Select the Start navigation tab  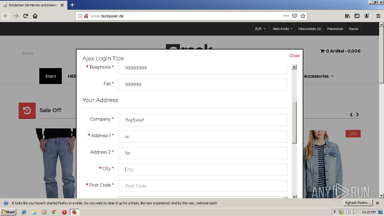50,76
